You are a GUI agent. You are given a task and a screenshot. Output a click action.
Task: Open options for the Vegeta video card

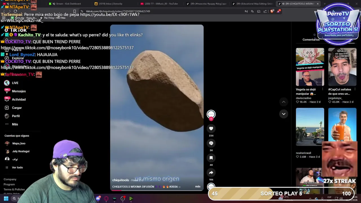coord(323,89)
